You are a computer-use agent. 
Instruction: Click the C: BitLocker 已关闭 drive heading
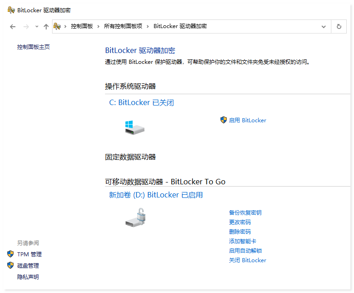coord(142,102)
